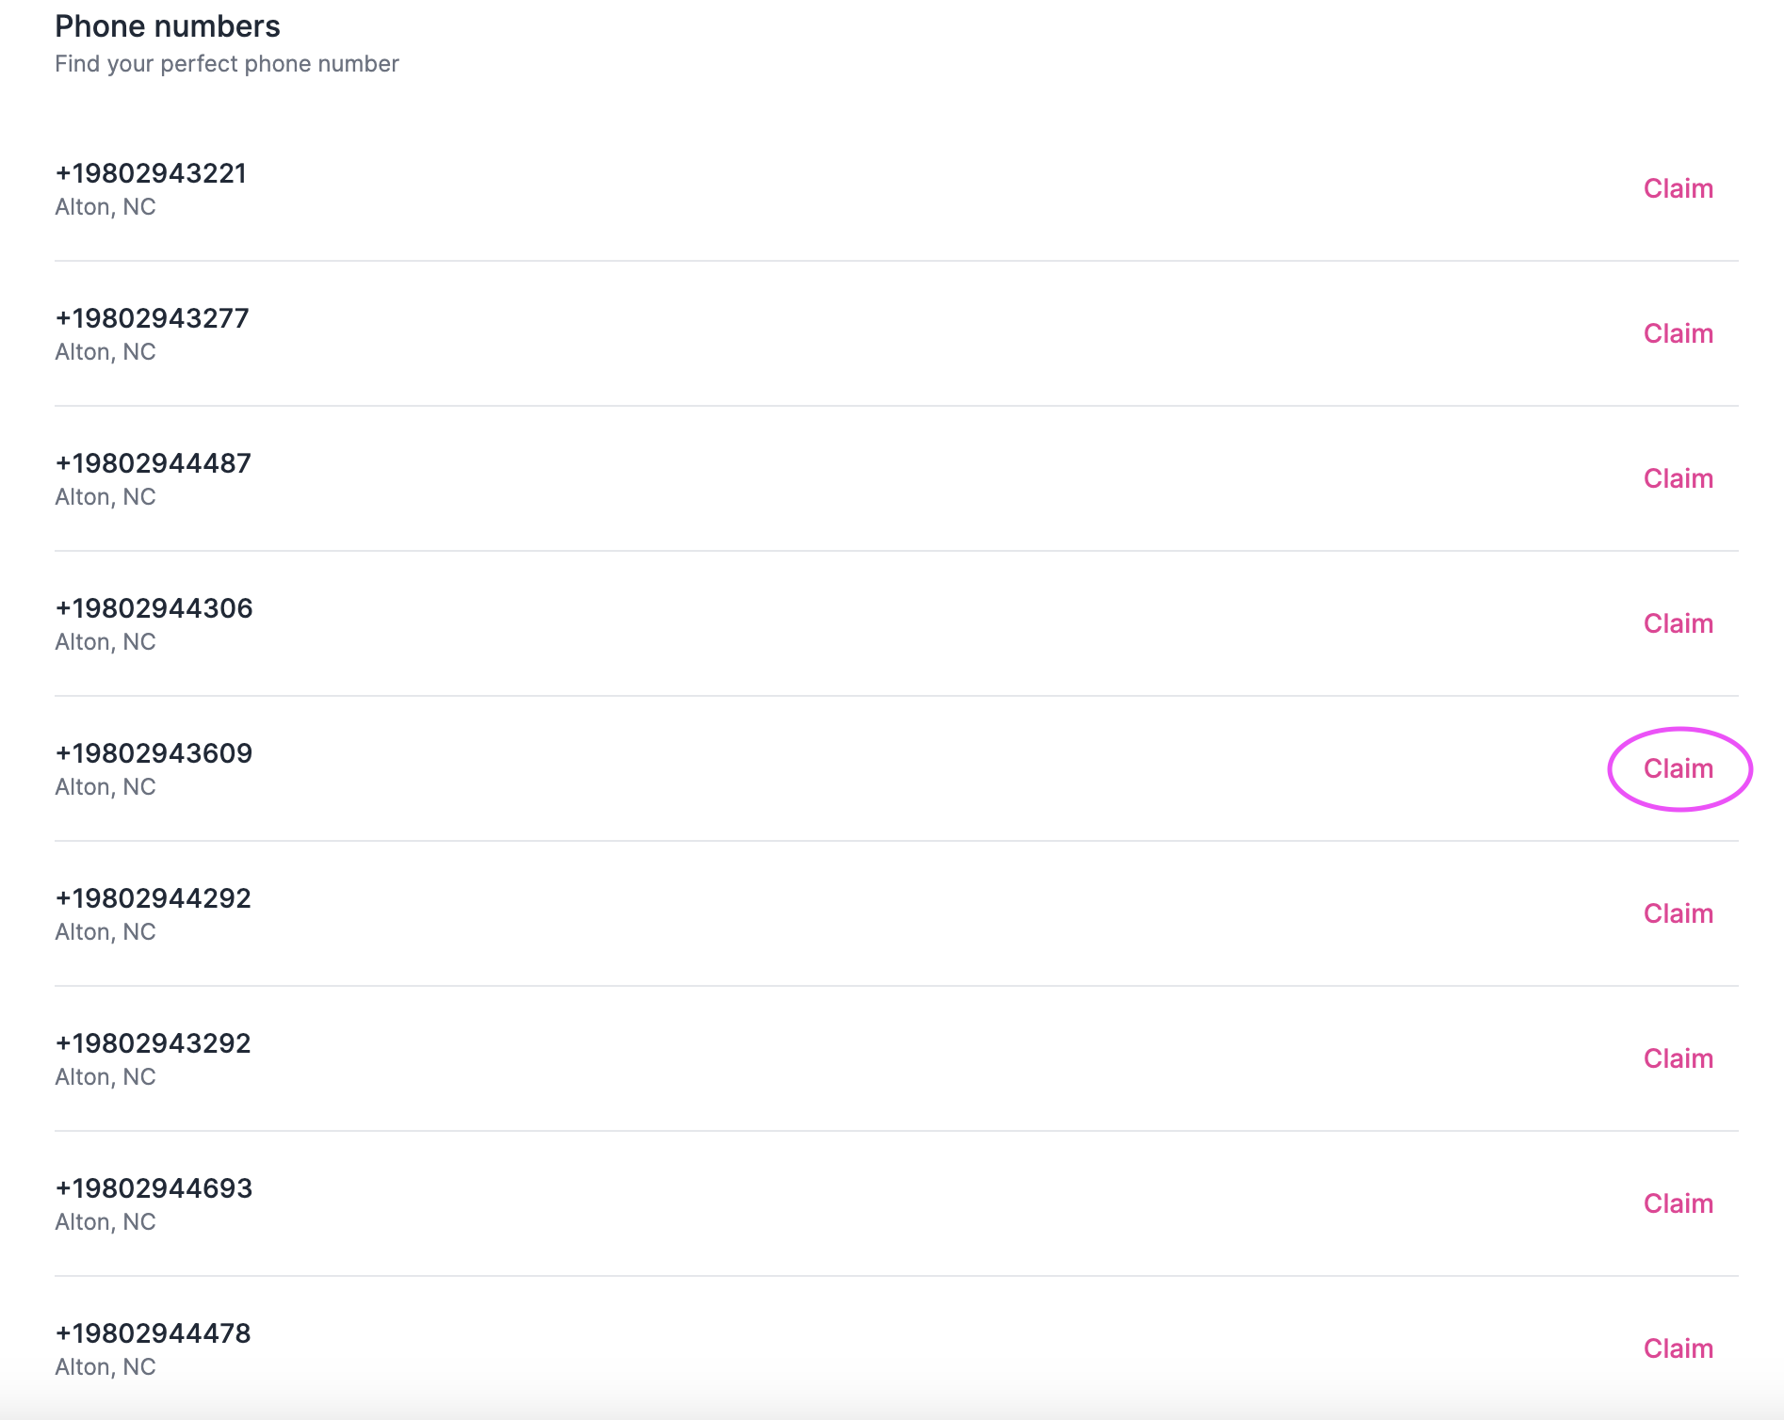Viewport: 1784px width, 1420px height.
Task: Select the +19802943292 row text
Action: 153,1043
